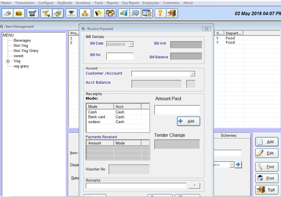Viewport: 281px width, 197px height.
Task: Click the Receive Payment window title icon
Action: [x=83, y=29]
